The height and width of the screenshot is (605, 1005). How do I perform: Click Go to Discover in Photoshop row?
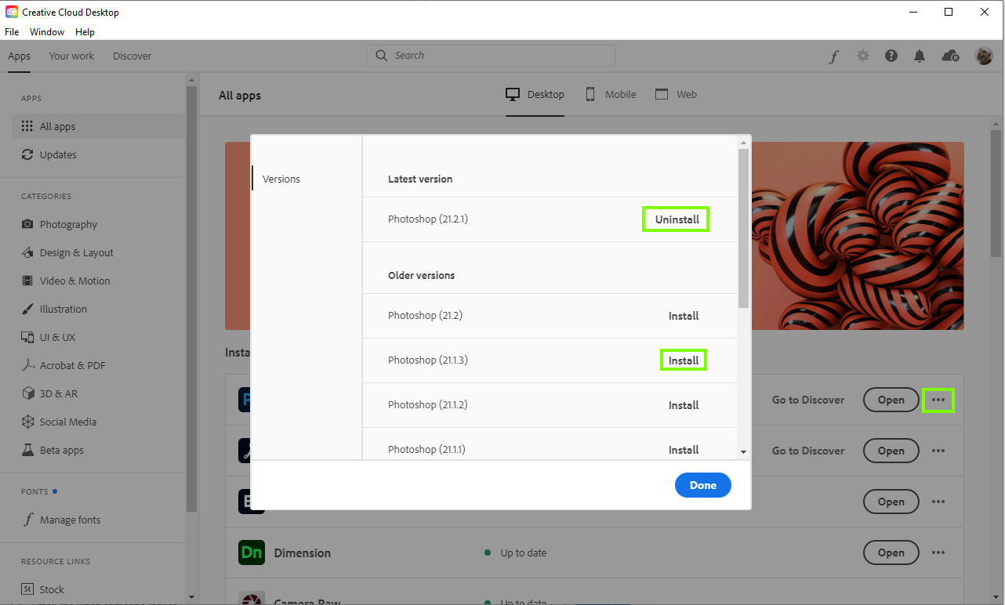coord(808,400)
